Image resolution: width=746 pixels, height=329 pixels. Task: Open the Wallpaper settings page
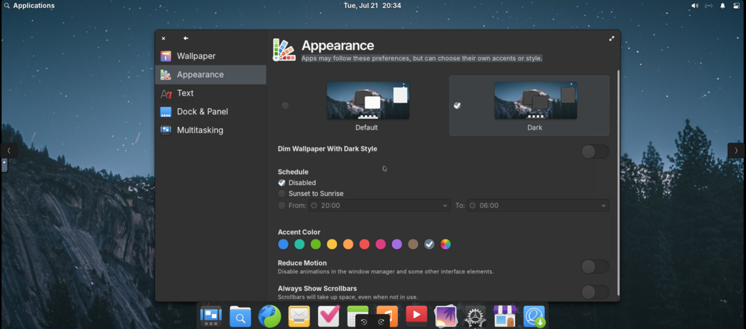pos(210,56)
